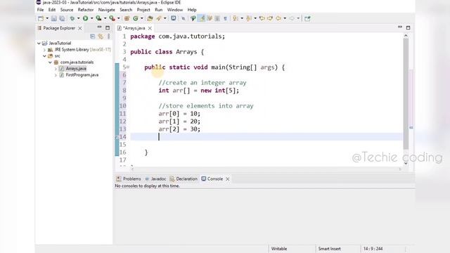Screen dimensions: 450x253
Task: Open the Source menu
Action: 67,10
